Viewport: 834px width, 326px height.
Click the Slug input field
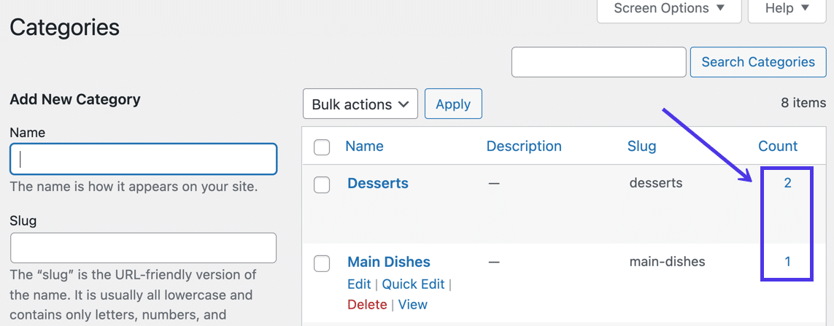pyautogui.click(x=144, y=248)
